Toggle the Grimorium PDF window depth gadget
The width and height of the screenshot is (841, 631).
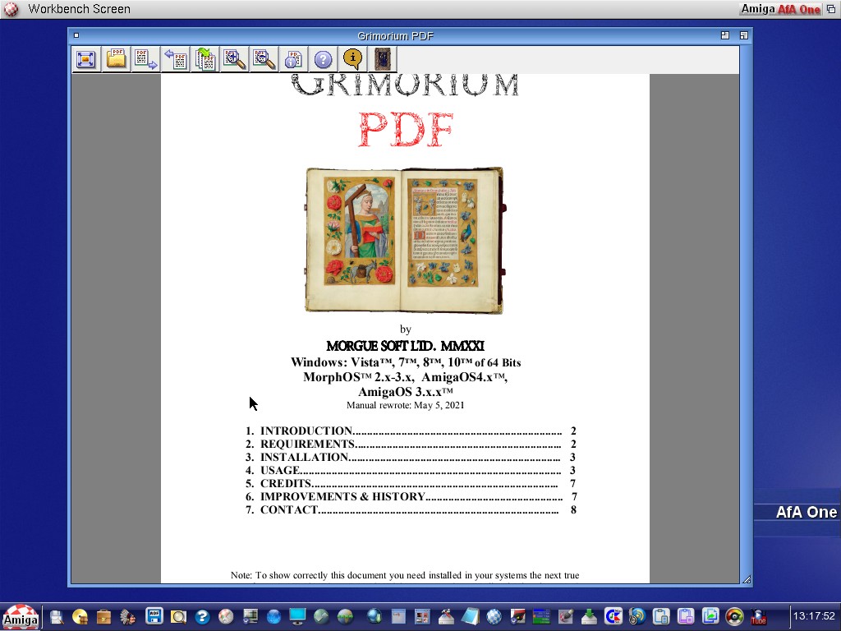[743, 35]
